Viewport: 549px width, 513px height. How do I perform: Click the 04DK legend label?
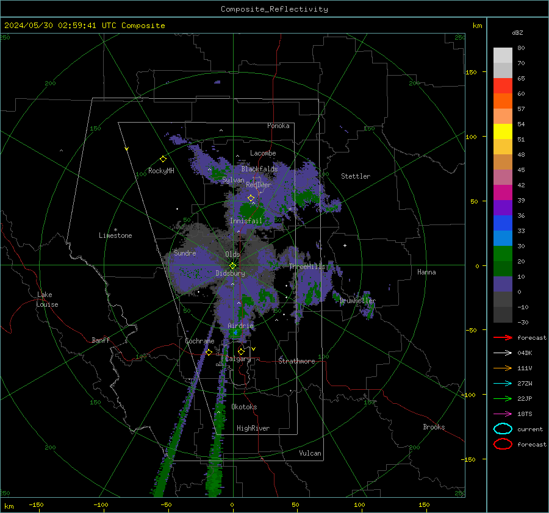click(x=525, y=353)
